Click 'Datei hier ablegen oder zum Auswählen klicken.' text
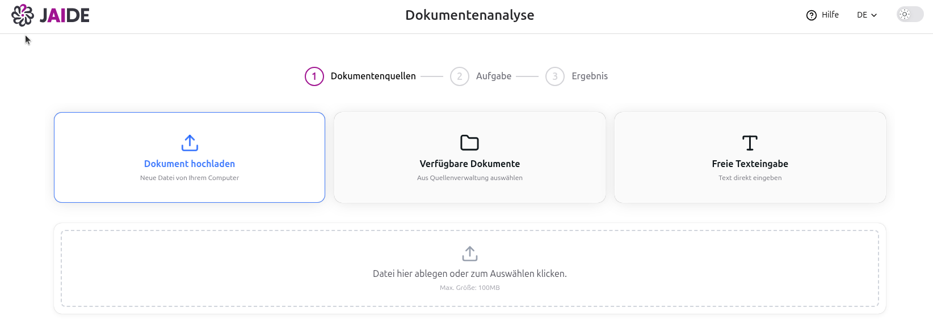This screenshot has height=329, width=933. point(470,274)
